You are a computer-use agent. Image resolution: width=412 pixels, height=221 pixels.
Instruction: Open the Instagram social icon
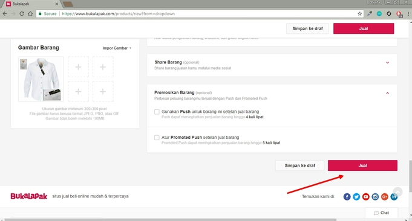tap(375, 197)
